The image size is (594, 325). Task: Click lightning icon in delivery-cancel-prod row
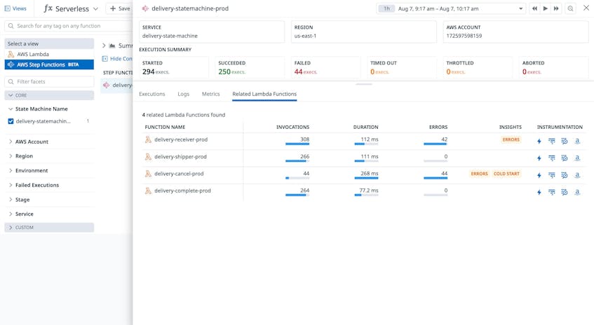pyautogui.click(x=539, y=175)
